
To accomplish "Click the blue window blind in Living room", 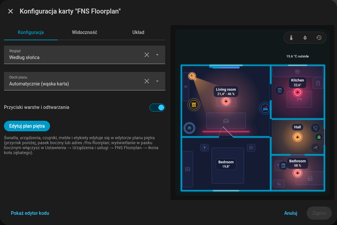I will [x=226, y=67].
